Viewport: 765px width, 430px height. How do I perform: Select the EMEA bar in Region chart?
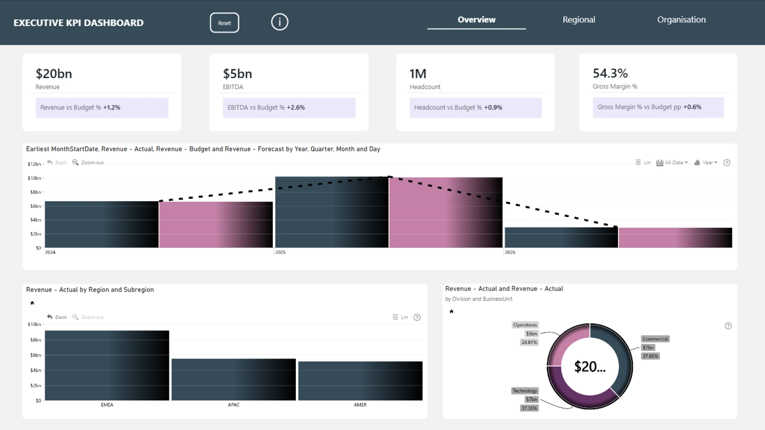(107, 365)
